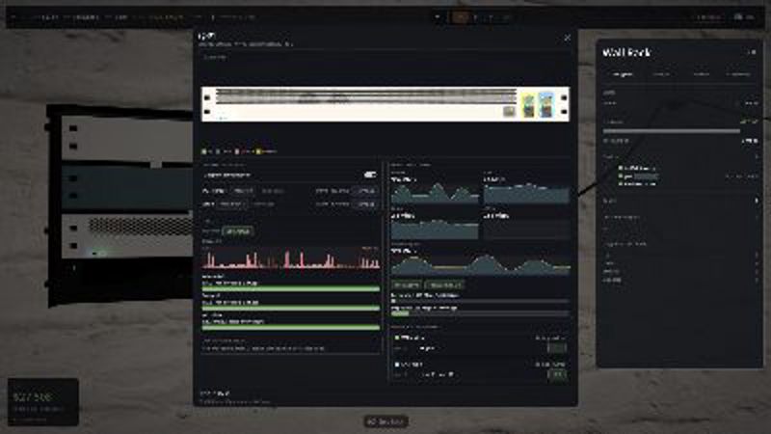The image size is (771, 434).
Task: Select the vented device in the wall rack view
Action: (127, 235)
